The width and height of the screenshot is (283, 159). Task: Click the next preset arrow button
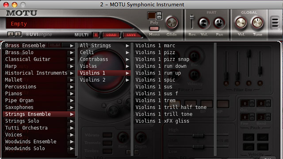coord(18,34)
